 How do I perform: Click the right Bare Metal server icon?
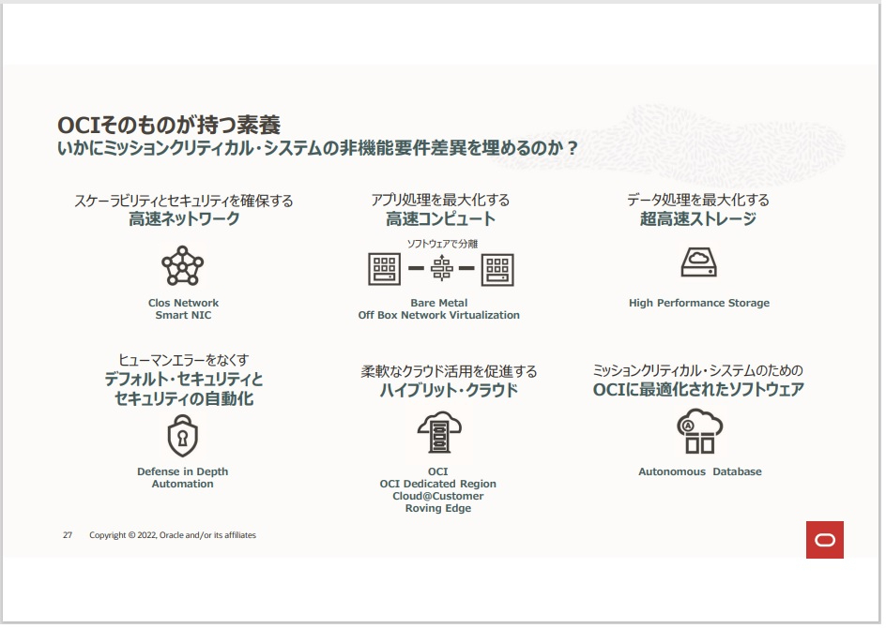point(499,271)
